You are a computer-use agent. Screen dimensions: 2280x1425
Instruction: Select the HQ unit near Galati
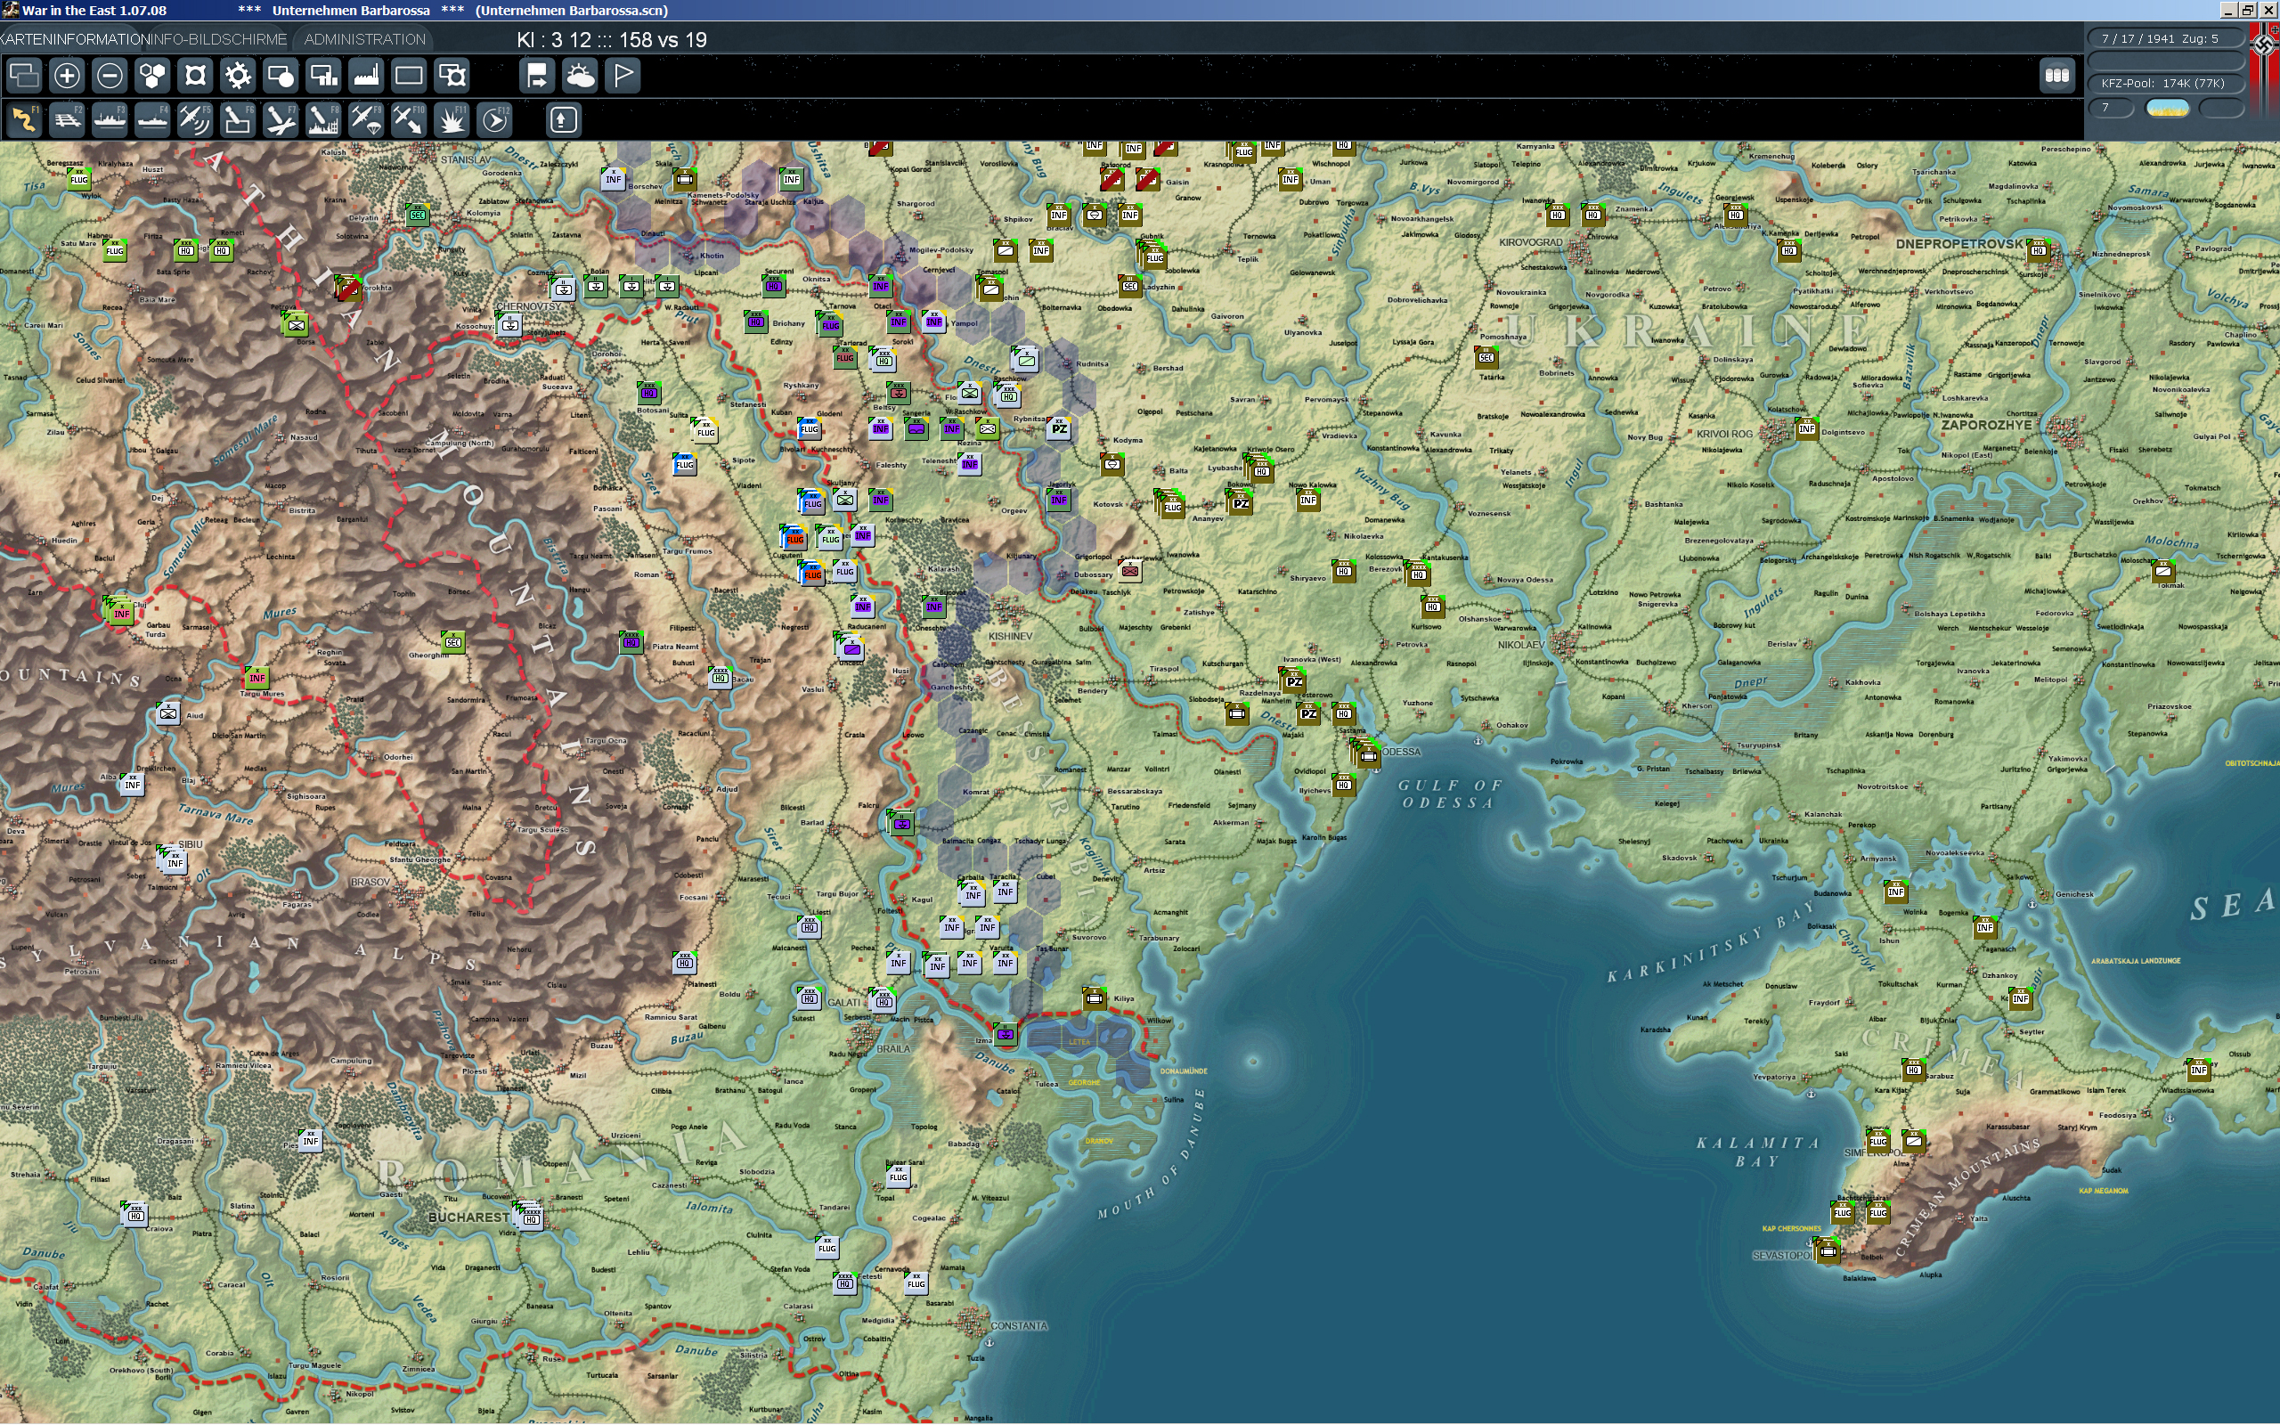click(883, 1000)
